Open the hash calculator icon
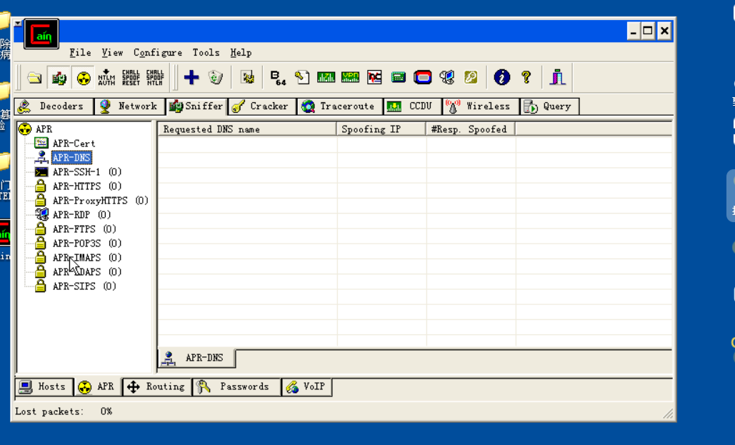Screen dimensions: 735x445 pyautogui.click(x=399, y=77)
